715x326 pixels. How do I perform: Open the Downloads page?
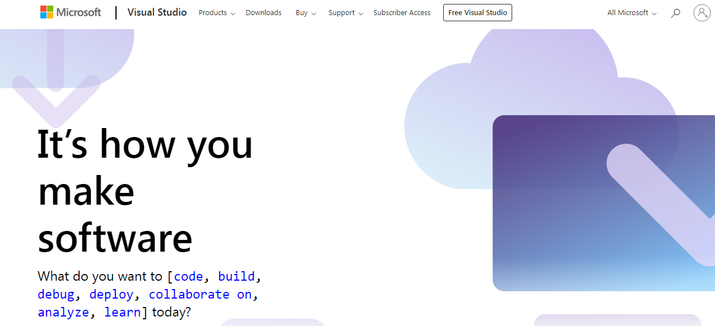click(263, 13)
